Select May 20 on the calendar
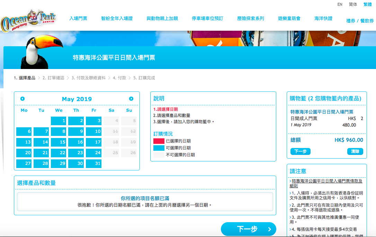The image size is (376, 237). [24, 153]
